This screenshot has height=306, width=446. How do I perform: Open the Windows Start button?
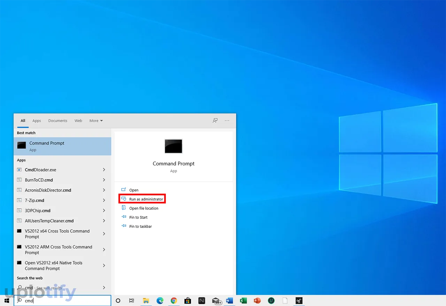7,300
